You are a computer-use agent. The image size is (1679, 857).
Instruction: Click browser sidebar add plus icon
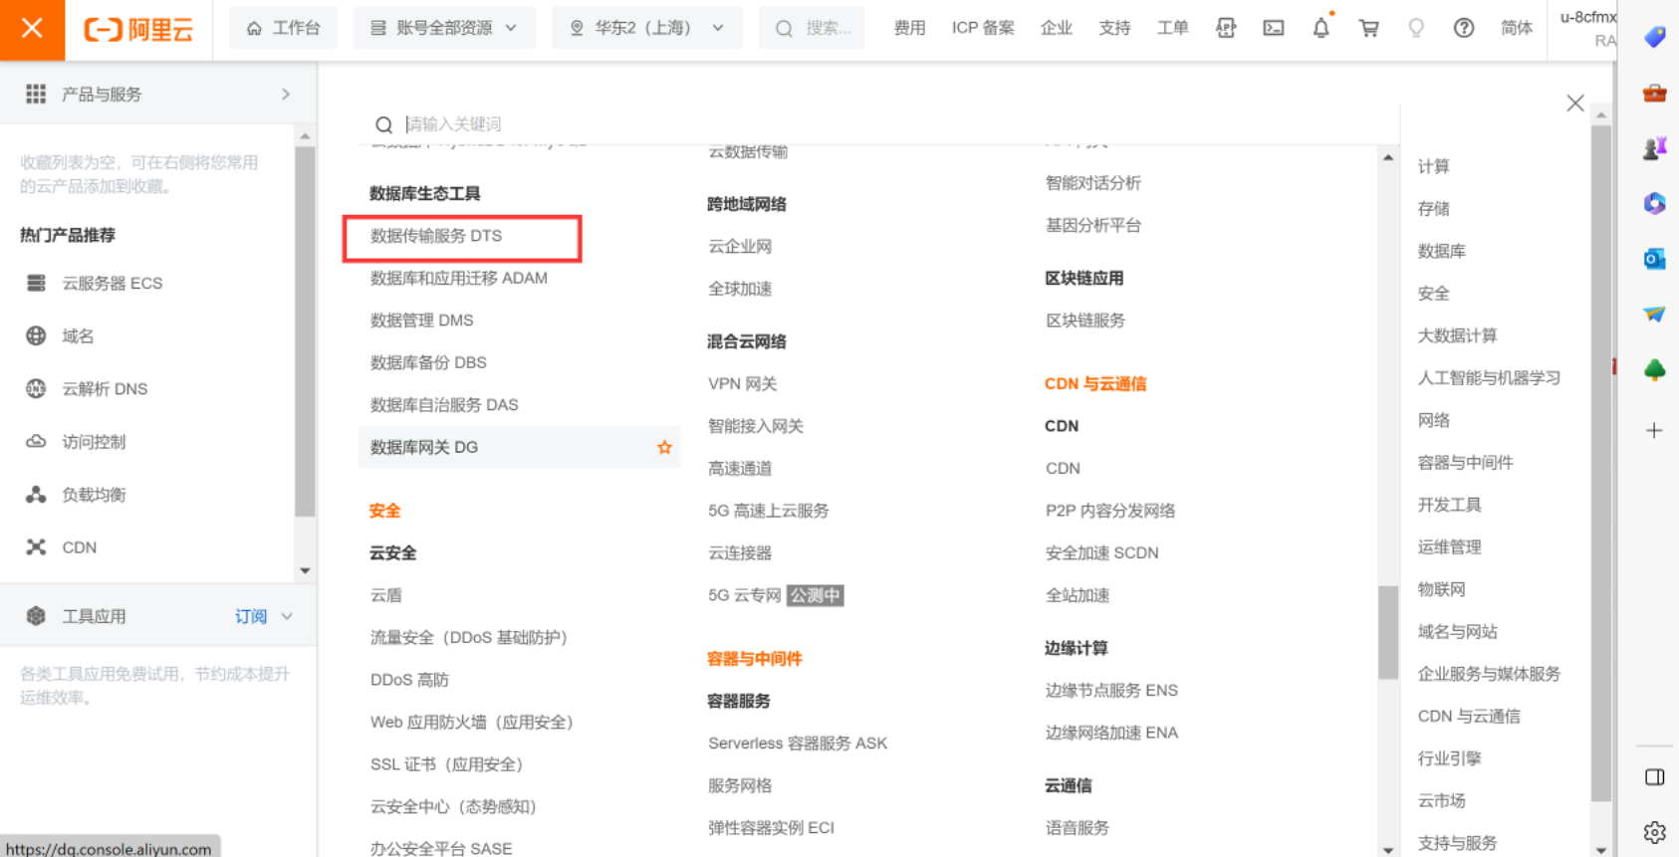coord(1654,430)
